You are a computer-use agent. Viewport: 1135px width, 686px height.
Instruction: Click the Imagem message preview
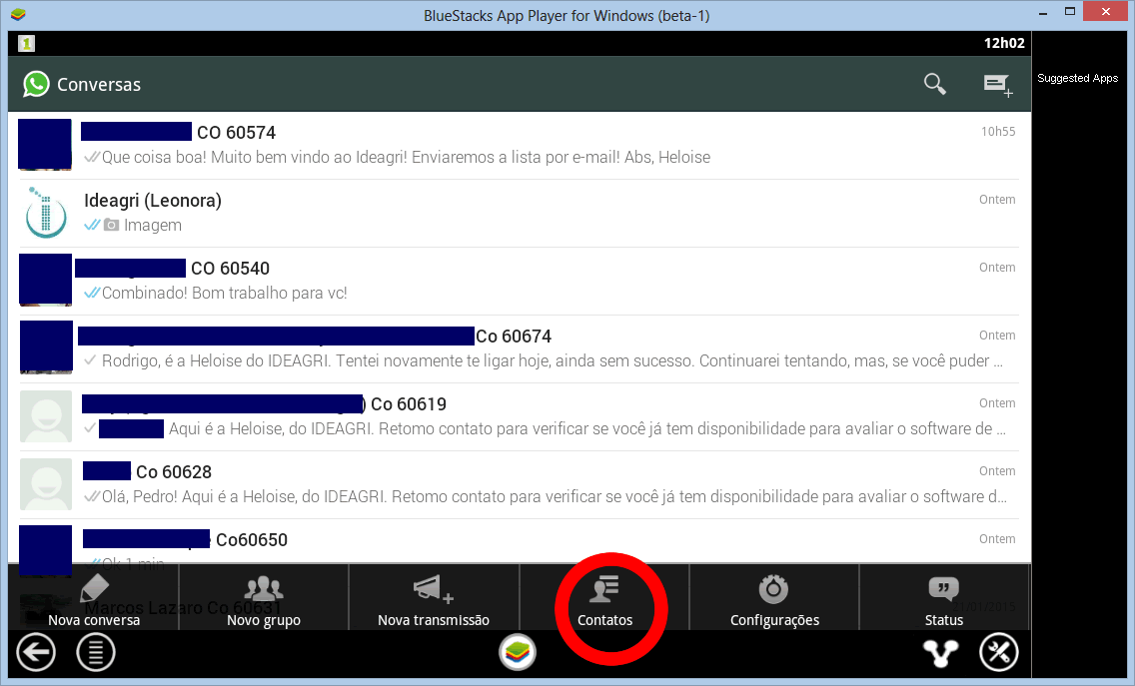pyautogui.click(x=153, y=225)
